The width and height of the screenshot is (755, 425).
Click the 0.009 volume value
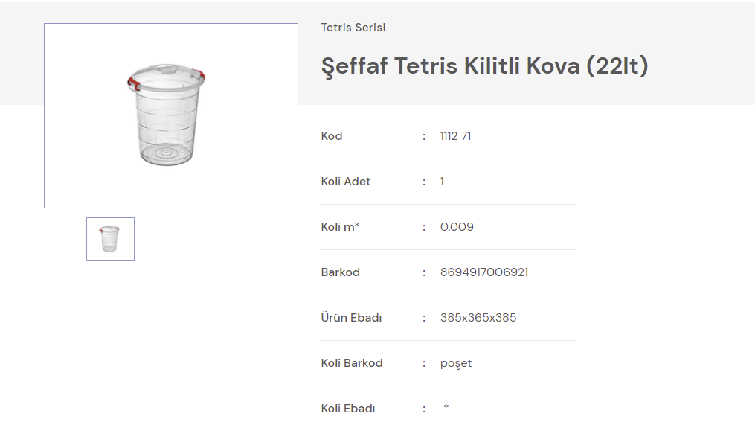coord(457,227)
